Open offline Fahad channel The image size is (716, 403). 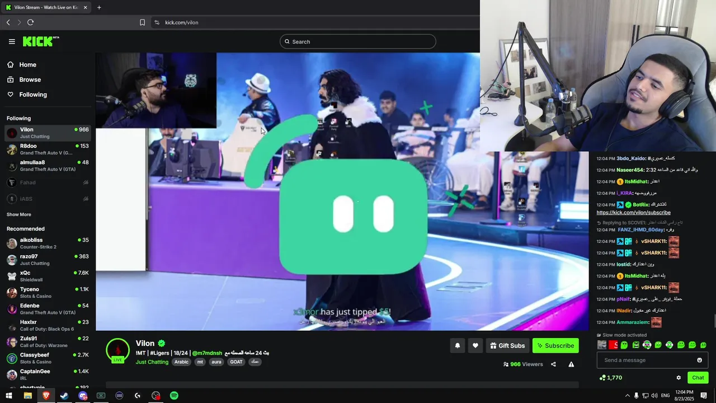[48, 182]
